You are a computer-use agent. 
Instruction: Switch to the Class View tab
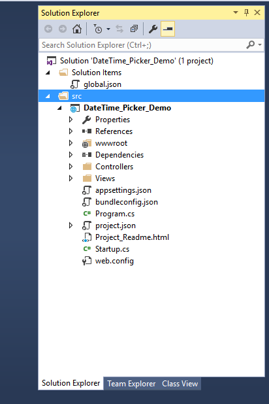pyautogui.click(x=180, y=384)
